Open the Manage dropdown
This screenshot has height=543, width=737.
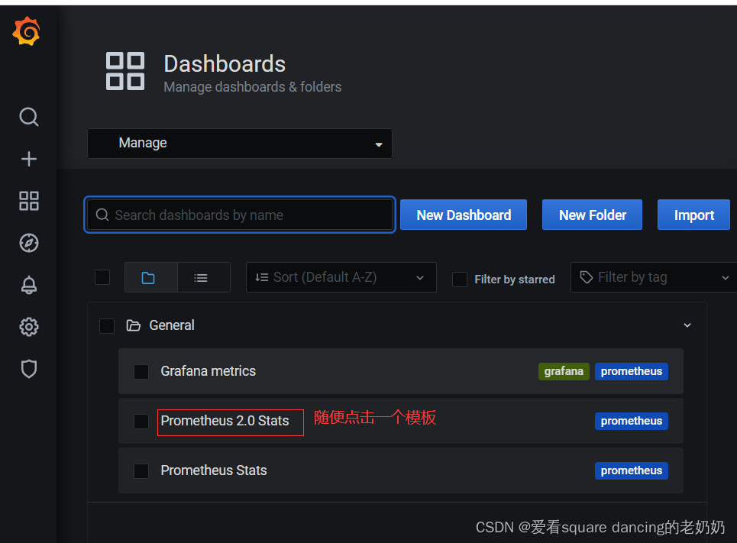pyautogui.click(x=240, y=144)
